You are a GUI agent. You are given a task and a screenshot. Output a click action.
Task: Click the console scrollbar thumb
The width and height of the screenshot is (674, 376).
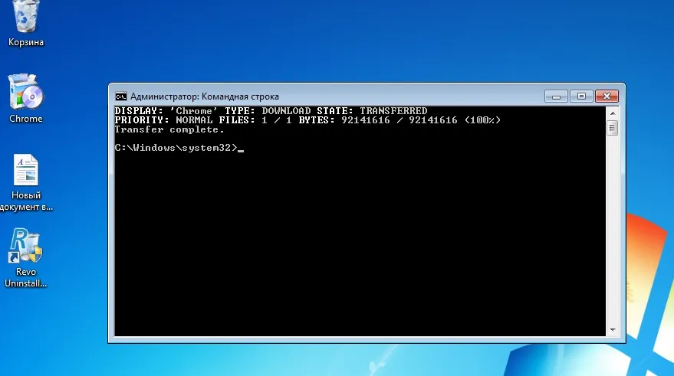coord(613,128)
